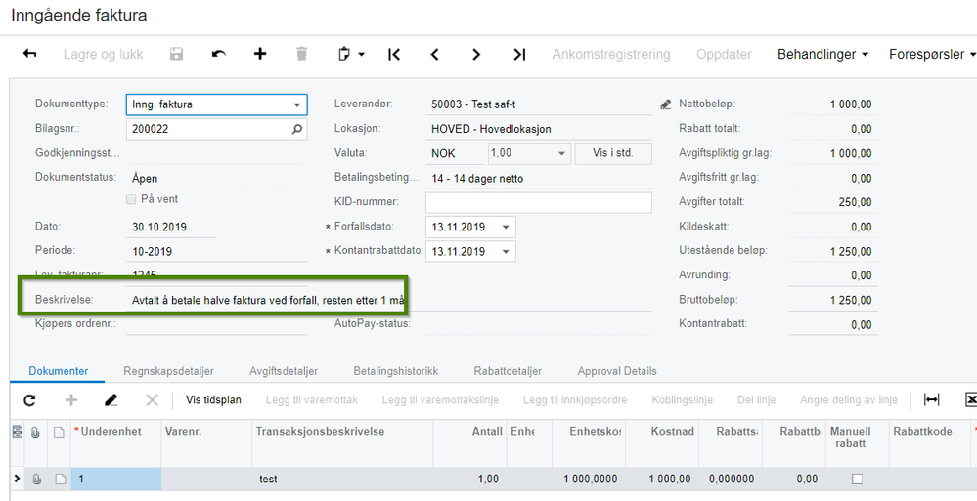
Task: Click the Valuta field showing NOK
Action: [454, 153]
